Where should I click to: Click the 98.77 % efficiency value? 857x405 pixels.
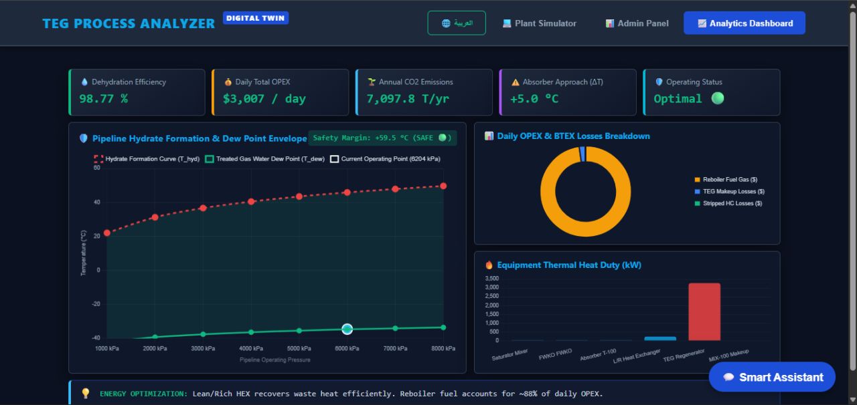[104, 99]
